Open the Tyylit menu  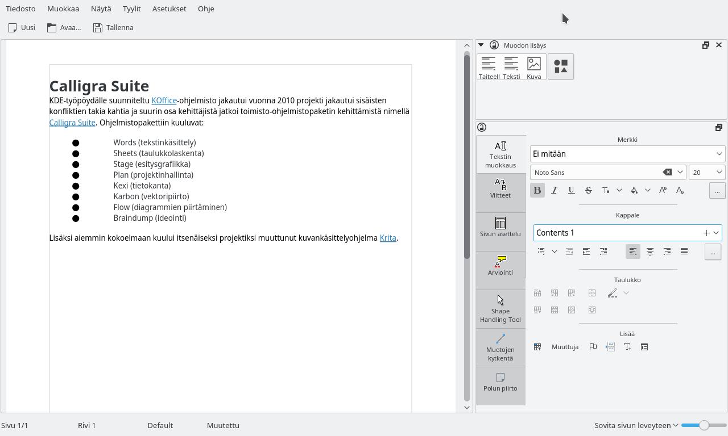tap(131, 9)
